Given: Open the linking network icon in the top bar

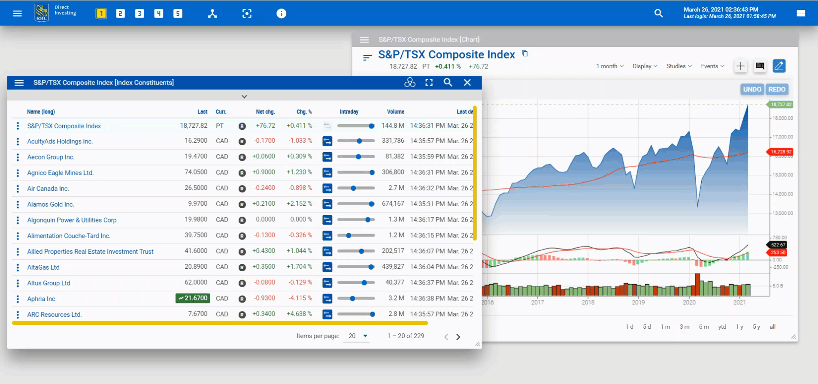Looking at the screenshot, I should [212, 14].
